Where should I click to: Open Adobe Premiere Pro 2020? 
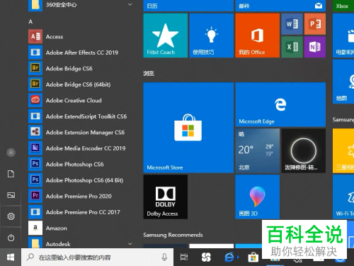(x=81, y=196)
